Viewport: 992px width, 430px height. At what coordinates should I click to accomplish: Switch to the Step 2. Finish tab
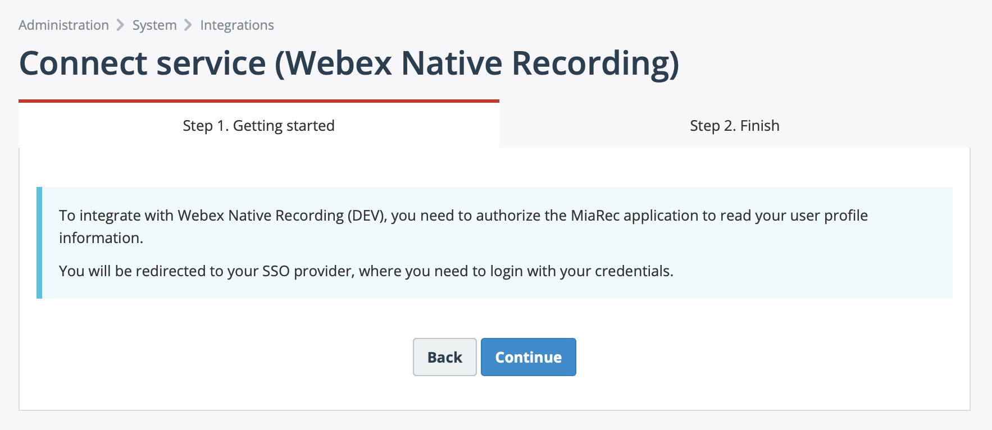(735, 126)
